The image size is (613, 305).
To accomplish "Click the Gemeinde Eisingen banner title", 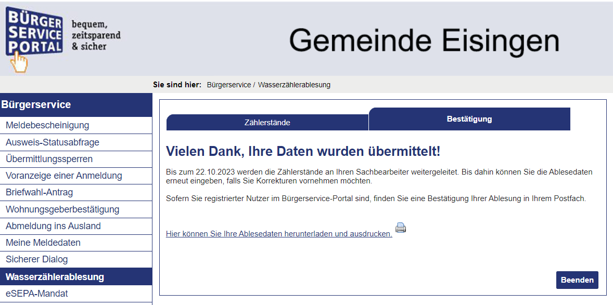I will pos(424,41).
